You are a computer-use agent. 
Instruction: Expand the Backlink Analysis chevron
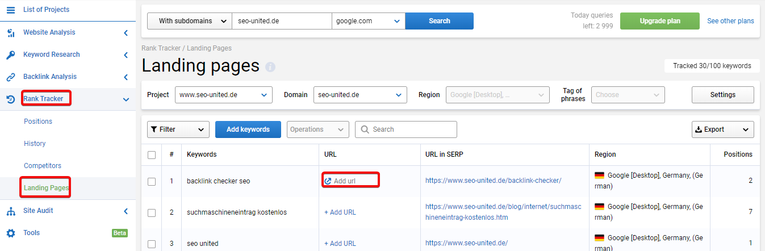tap(126, 77)
